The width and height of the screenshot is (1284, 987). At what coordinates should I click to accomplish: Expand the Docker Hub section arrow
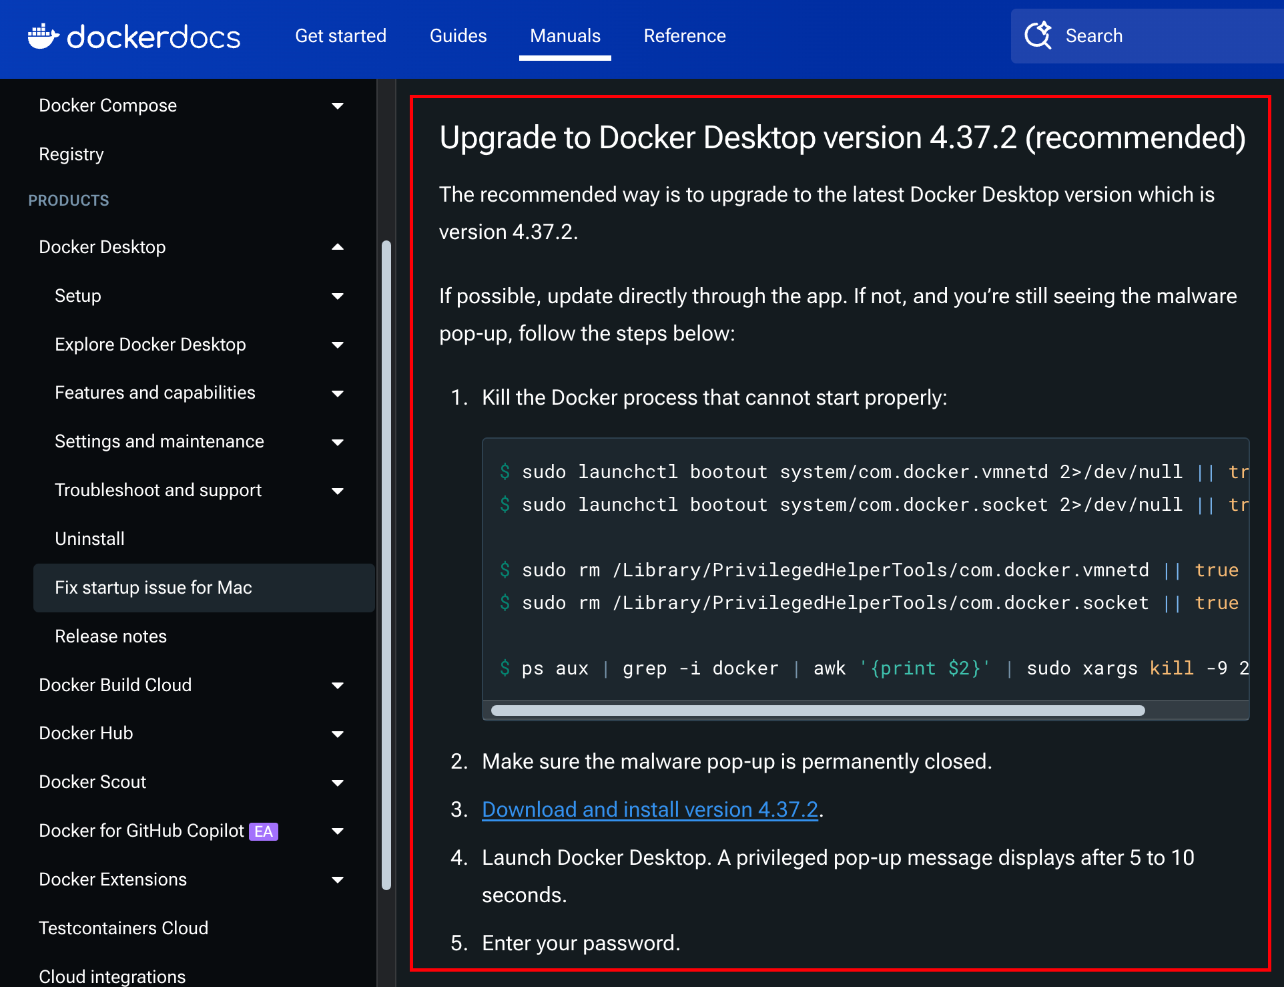coord(338,734)
